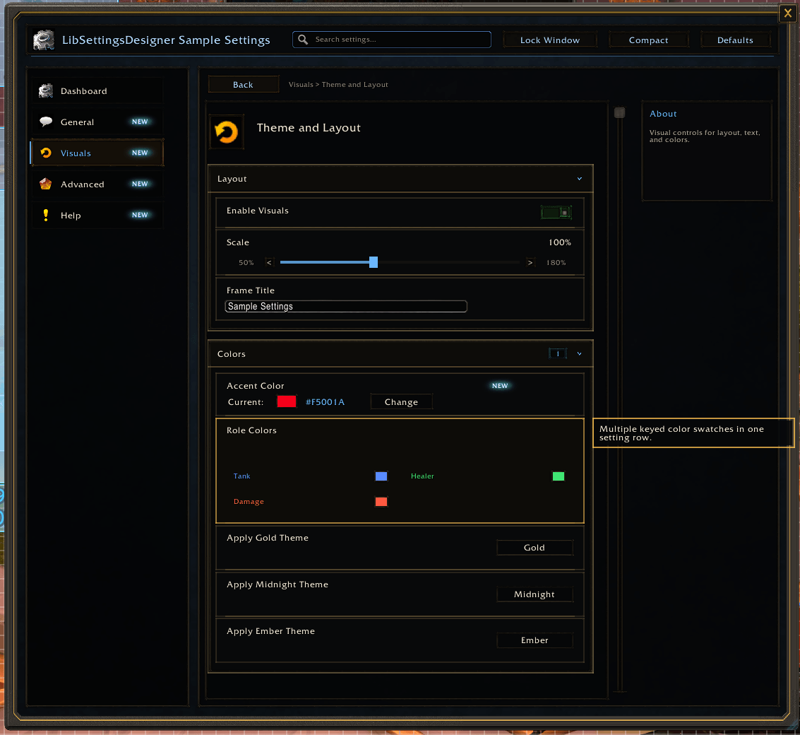Image resolution: width=800 pixels, height=735 pixels.
Task: Click the Lock Window button
Action: point(549,40)
